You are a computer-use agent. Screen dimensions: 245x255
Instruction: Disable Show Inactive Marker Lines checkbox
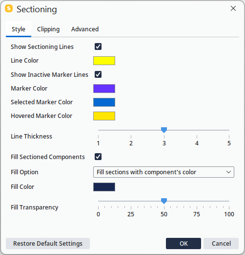coord(98,74)
